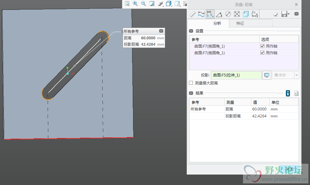The width and height of the screenshot is (310, 185).
Task: Select the Diameter measure tool
Action: pos(228,14)
